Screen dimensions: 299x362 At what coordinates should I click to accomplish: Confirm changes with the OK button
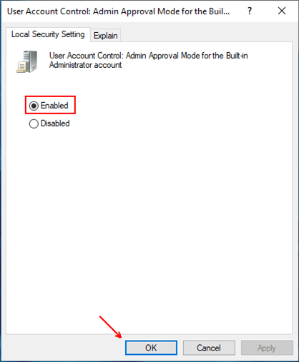(151, 348)
